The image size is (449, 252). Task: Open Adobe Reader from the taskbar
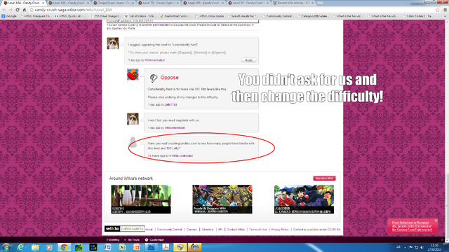[x=166, y=247]
